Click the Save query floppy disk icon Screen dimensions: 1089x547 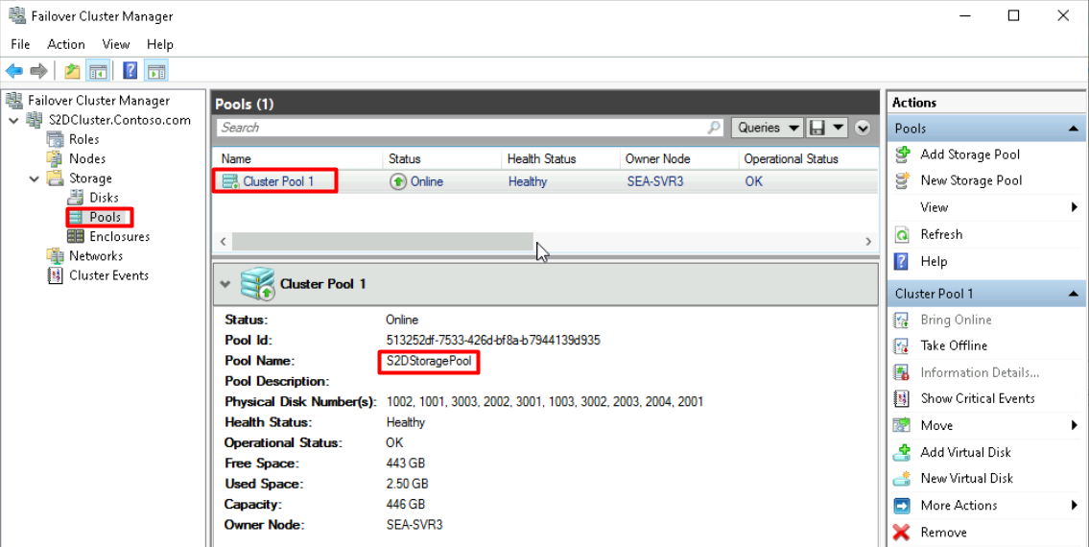pyautogui.click(x=817, y=128)
